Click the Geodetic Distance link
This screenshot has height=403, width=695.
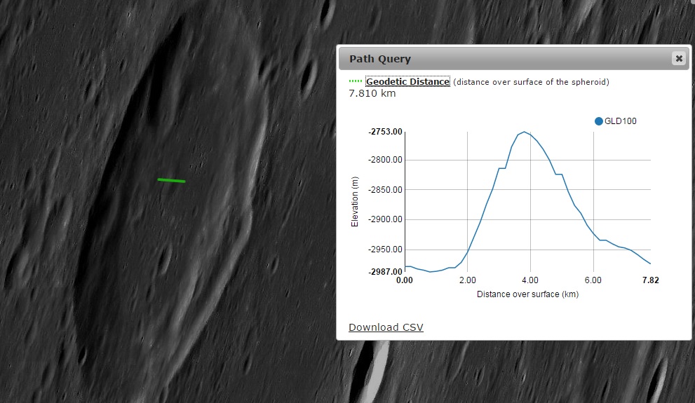(407, 82)
